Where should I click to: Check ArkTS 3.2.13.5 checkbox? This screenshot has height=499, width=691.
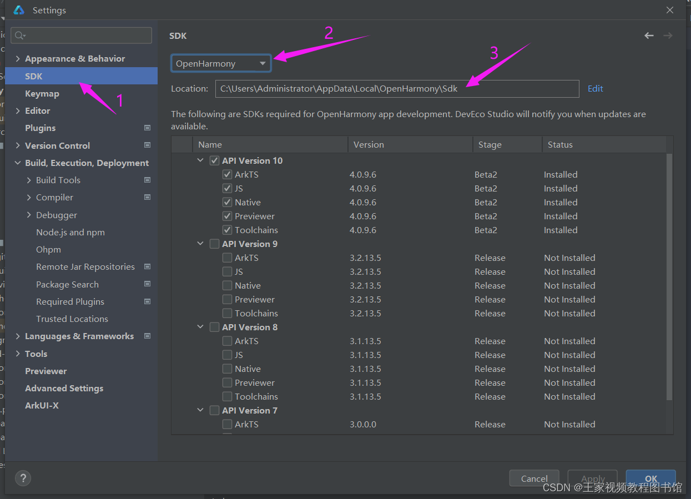(227, 258)
